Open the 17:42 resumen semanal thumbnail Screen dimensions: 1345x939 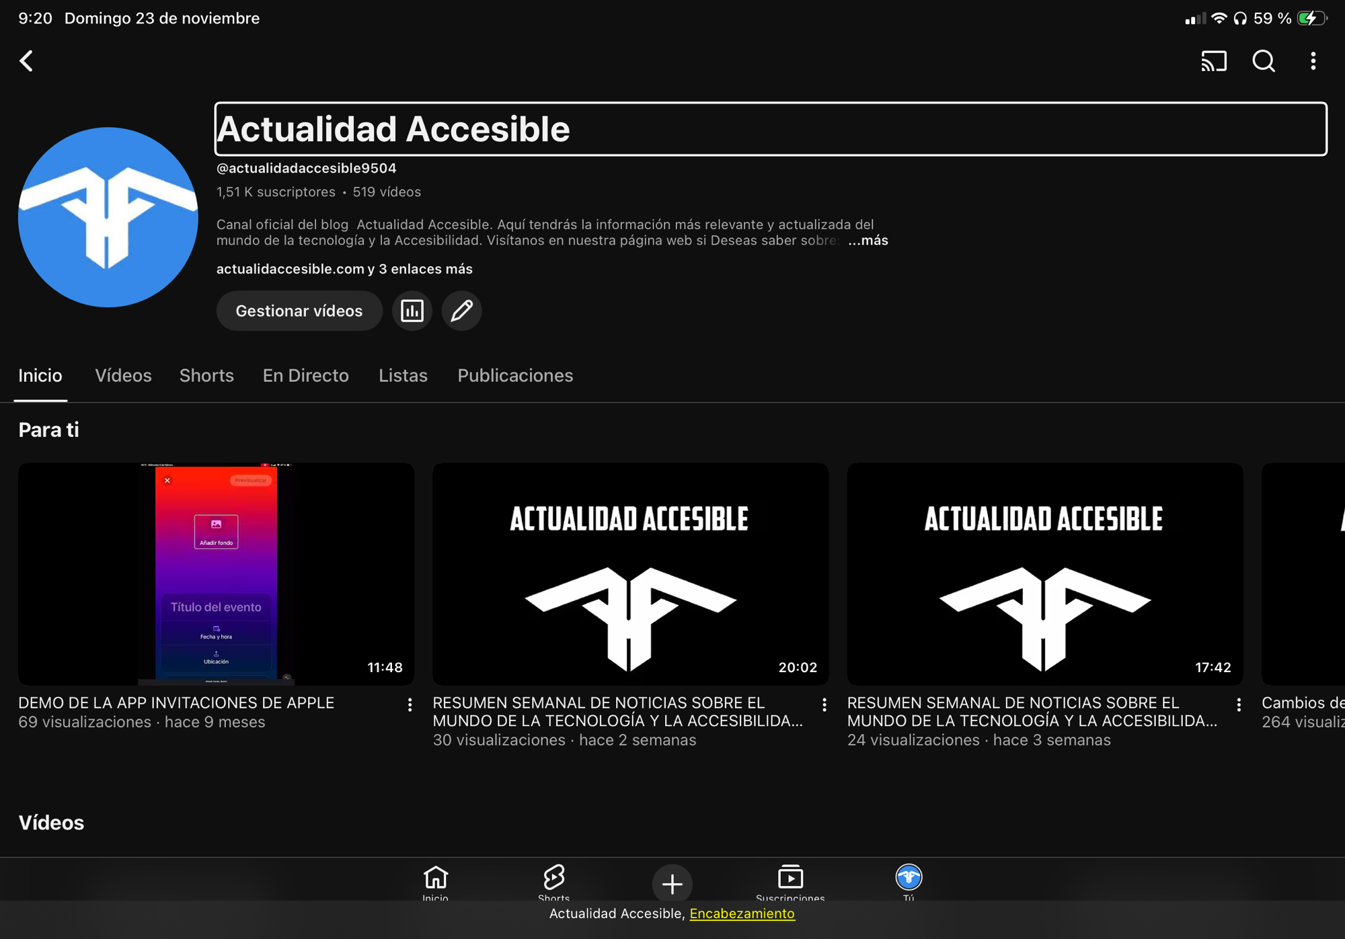click(x=1044, y=573)
